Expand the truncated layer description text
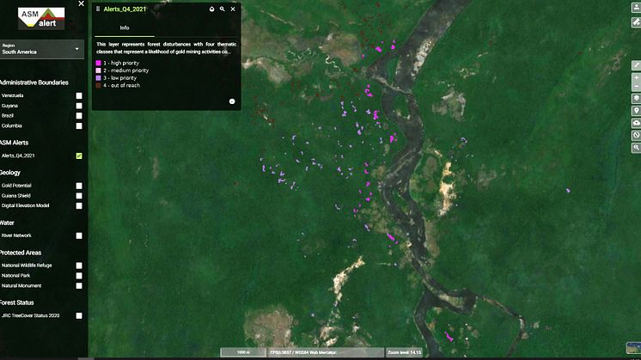641x360 pixels. coord(163,52)
